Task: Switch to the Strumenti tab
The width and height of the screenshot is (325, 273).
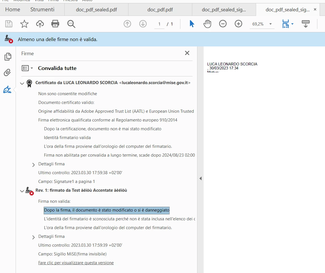Action: [x=42, y=10]
